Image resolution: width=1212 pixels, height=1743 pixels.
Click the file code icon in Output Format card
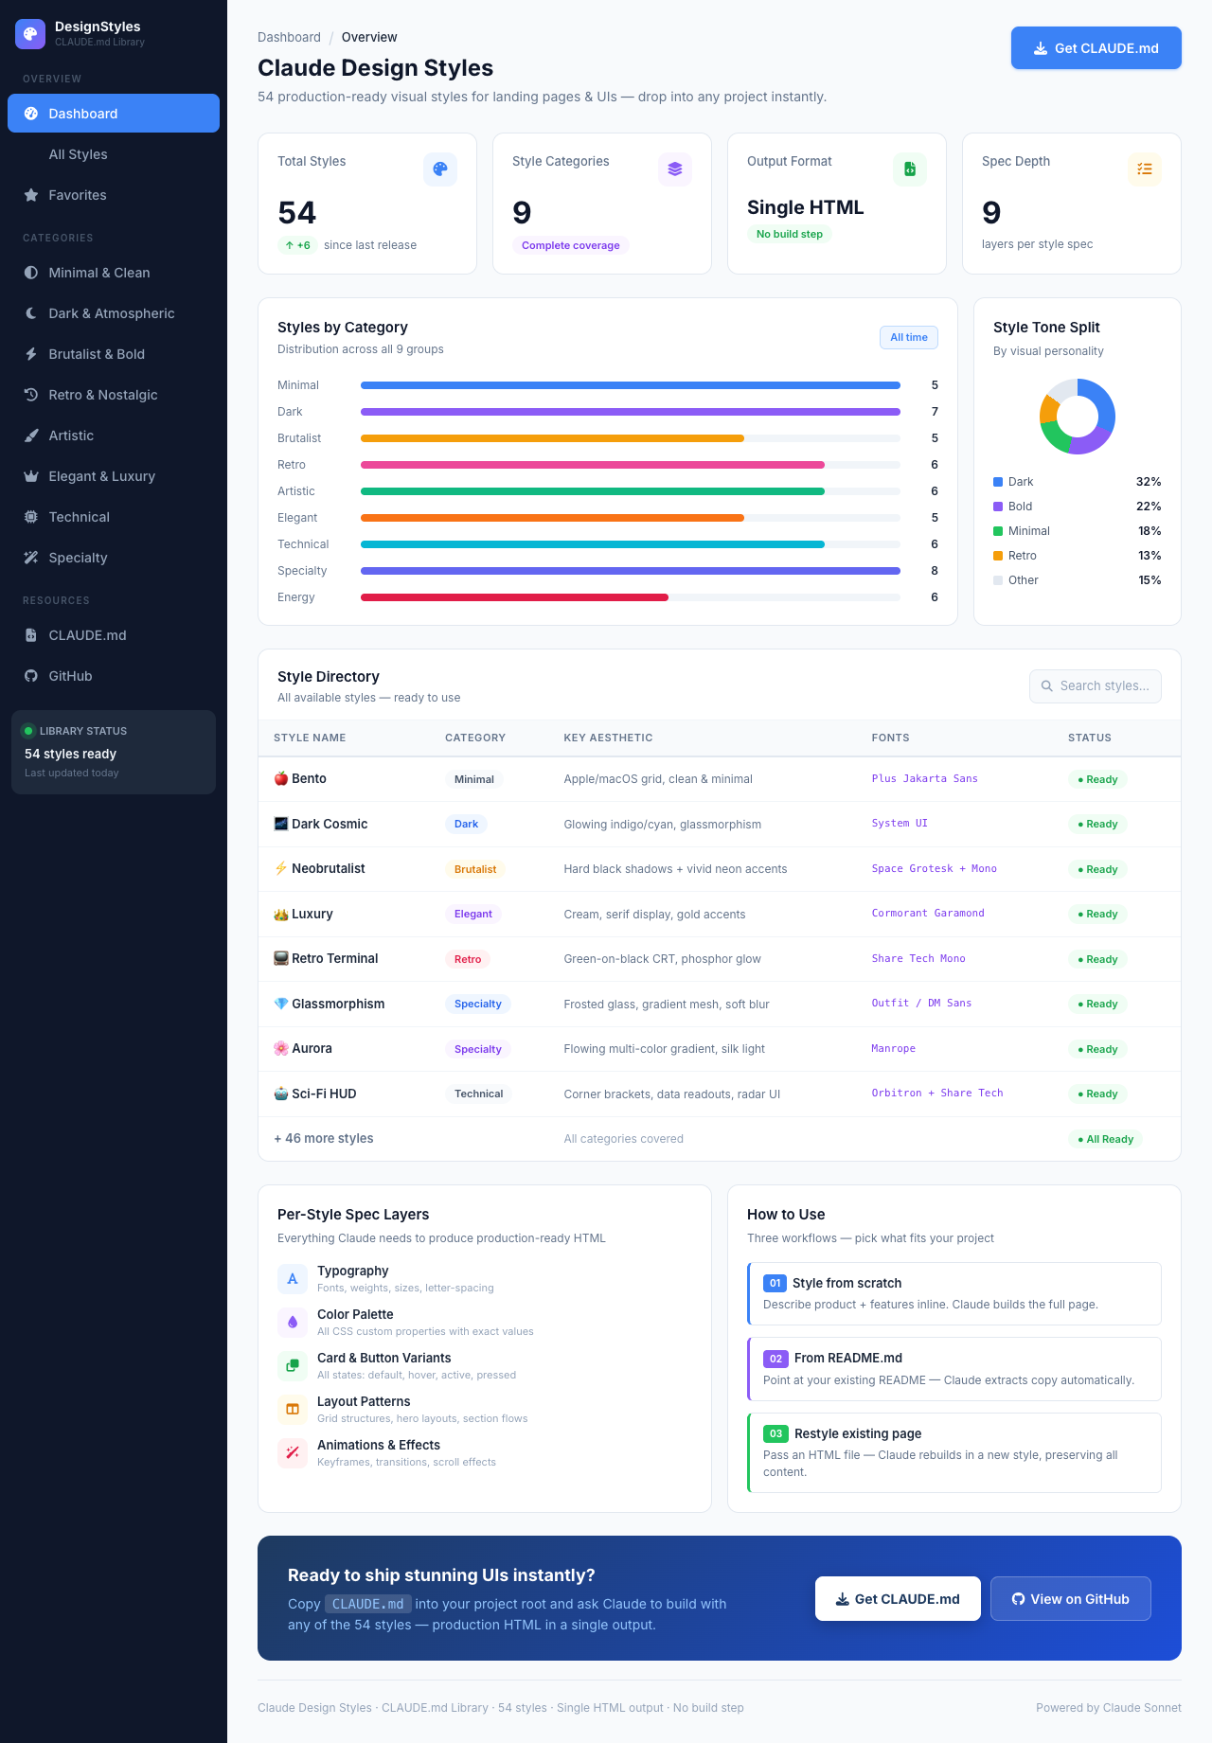tap(909, 169)
